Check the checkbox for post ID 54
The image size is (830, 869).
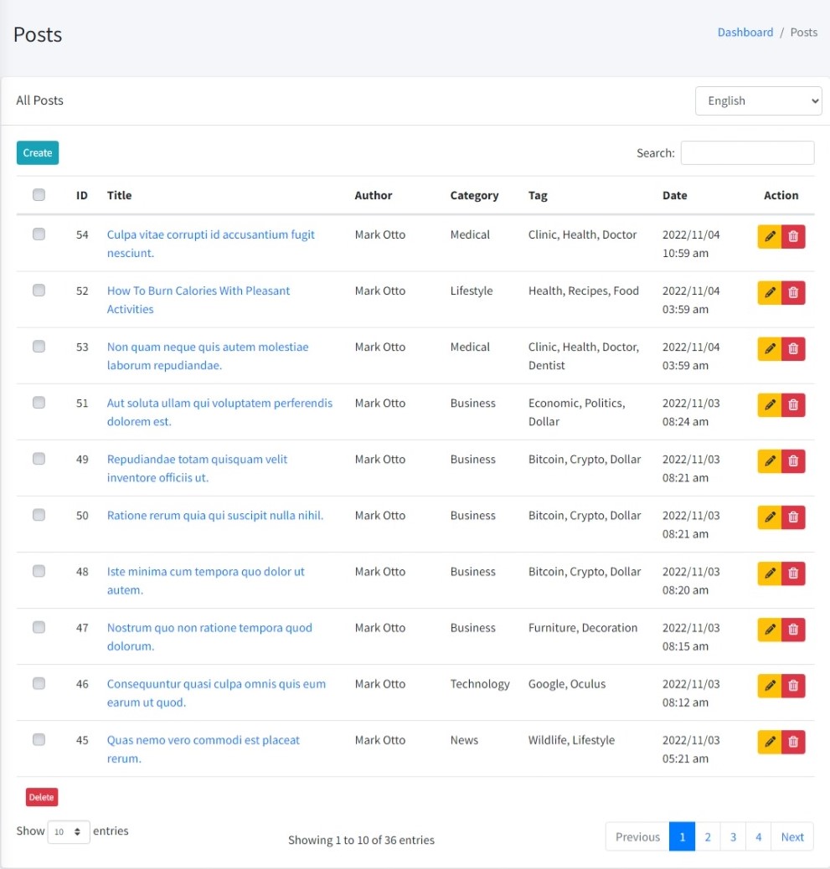click(x=39, y=234)
